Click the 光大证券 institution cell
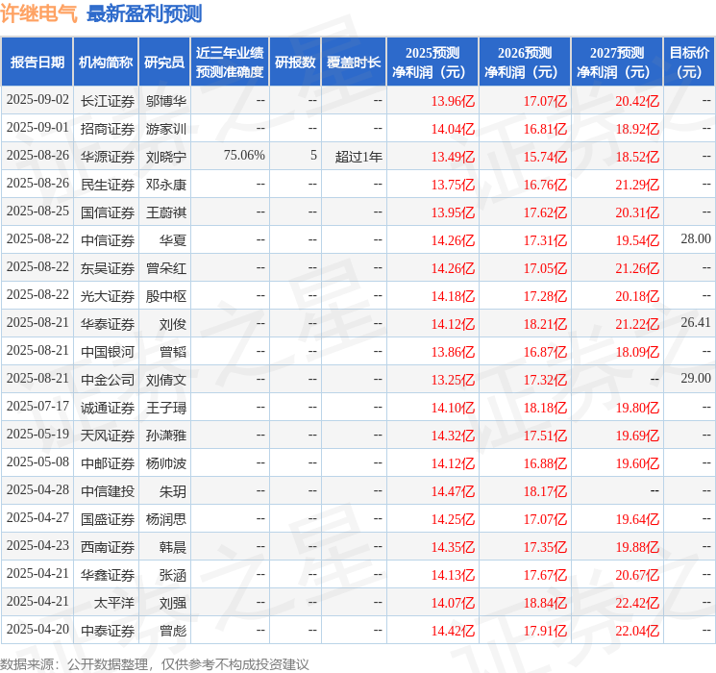 108,296
